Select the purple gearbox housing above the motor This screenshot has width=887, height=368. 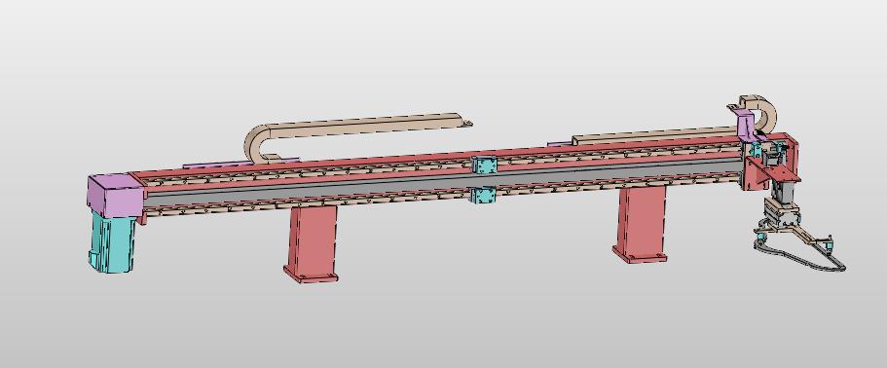pyautogui.click(x=115, y=195)
